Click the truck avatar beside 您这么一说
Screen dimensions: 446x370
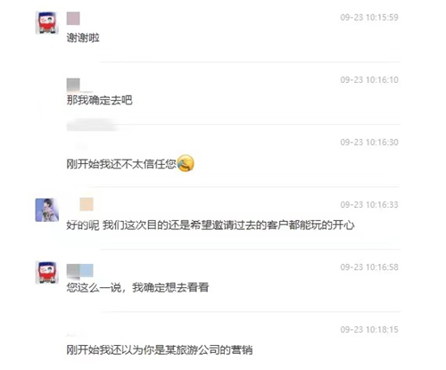tap(46, 272)
